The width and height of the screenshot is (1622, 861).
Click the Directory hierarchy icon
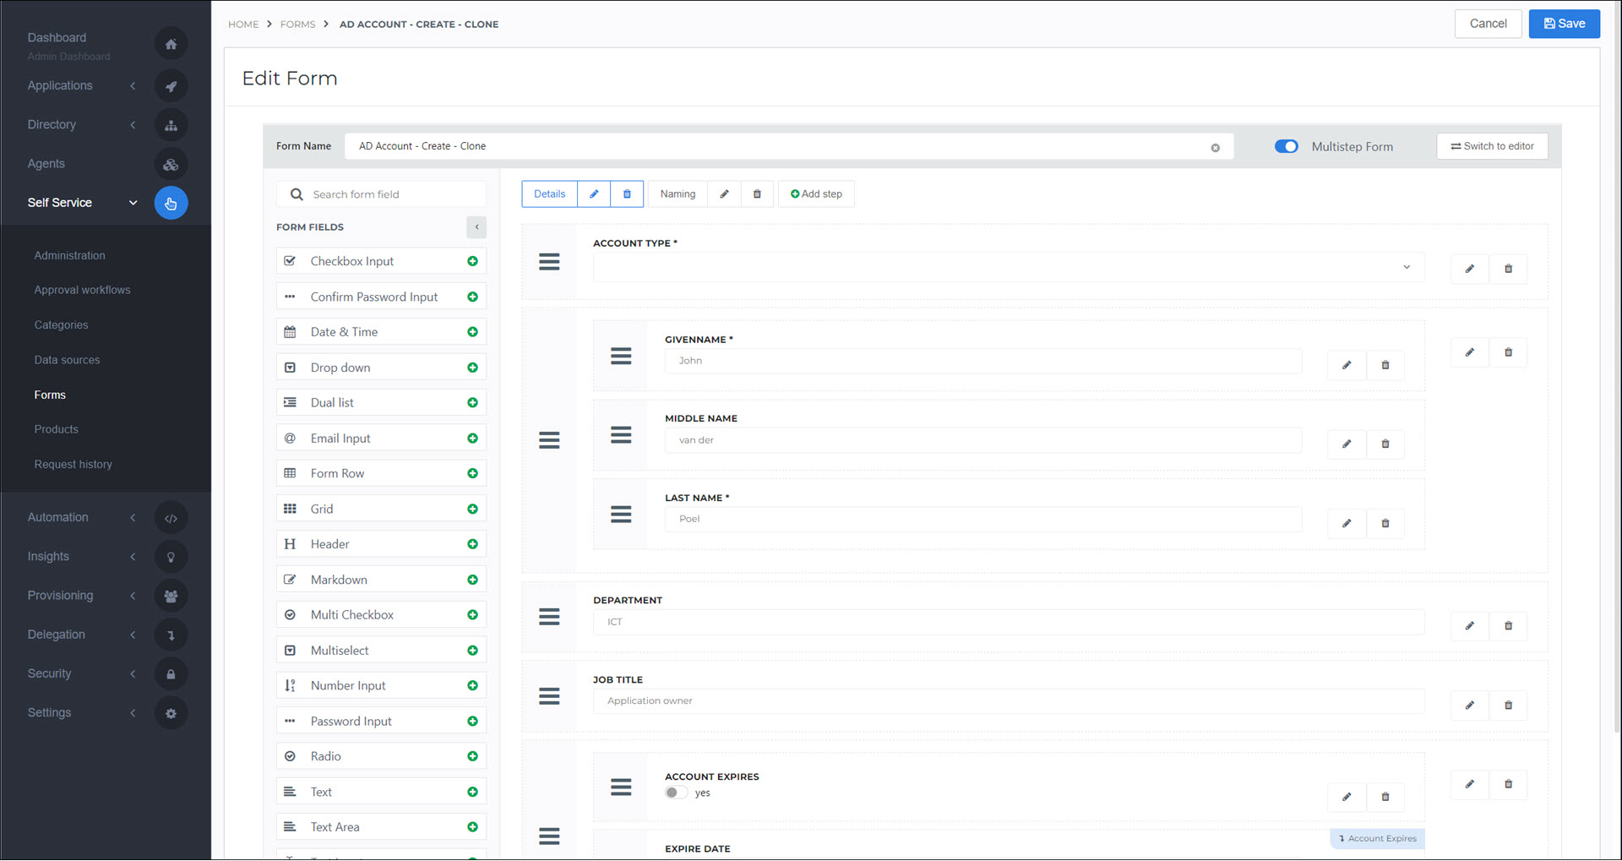coord(171,125)
